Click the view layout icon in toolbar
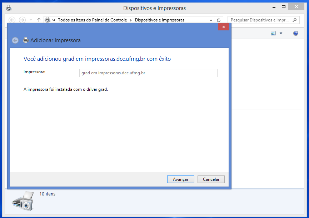 273,33
